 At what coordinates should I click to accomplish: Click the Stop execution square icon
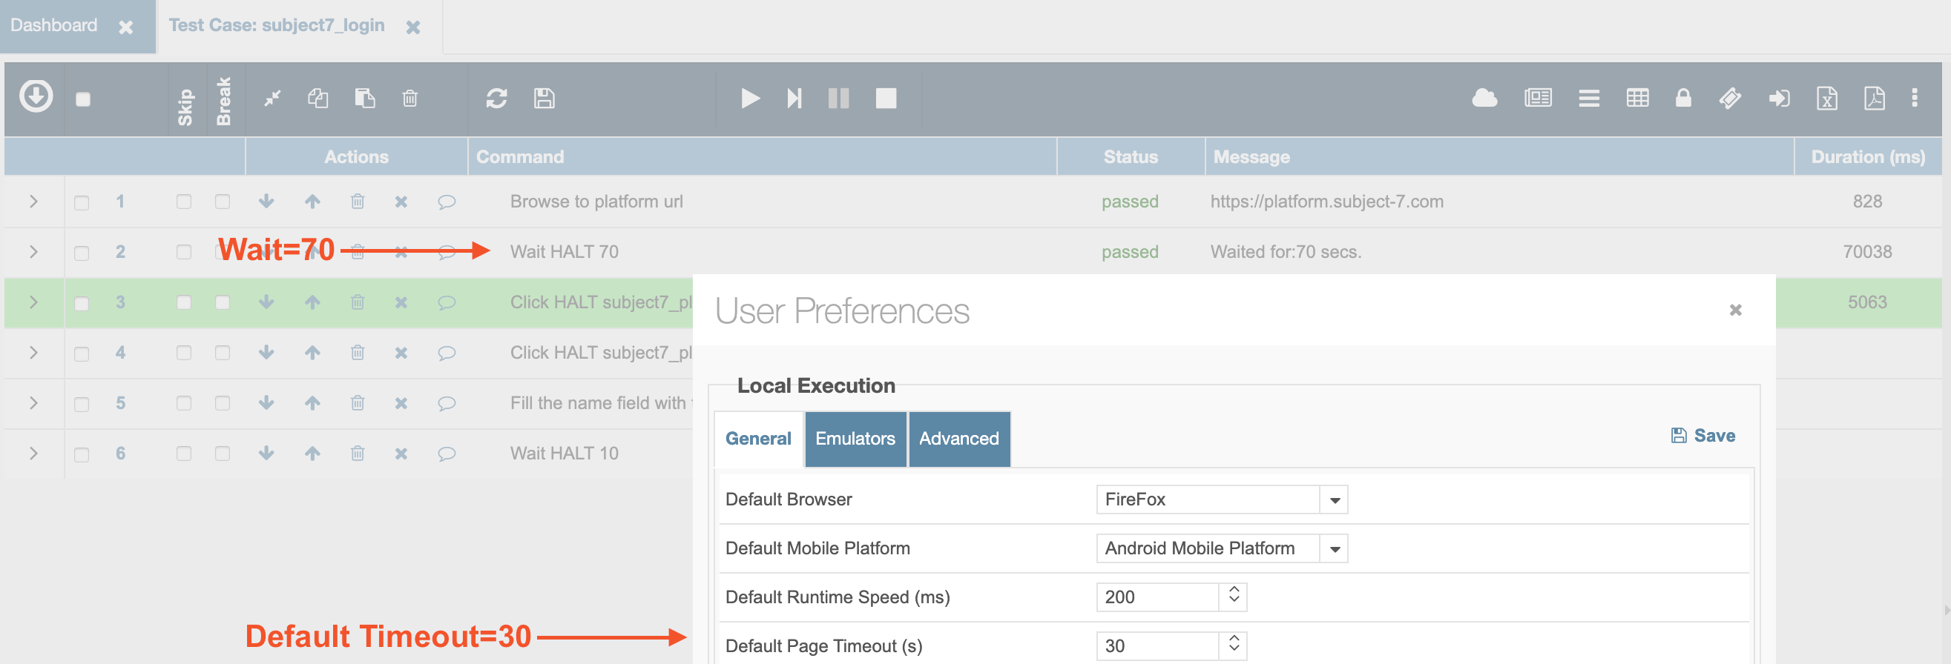(886, 99)
